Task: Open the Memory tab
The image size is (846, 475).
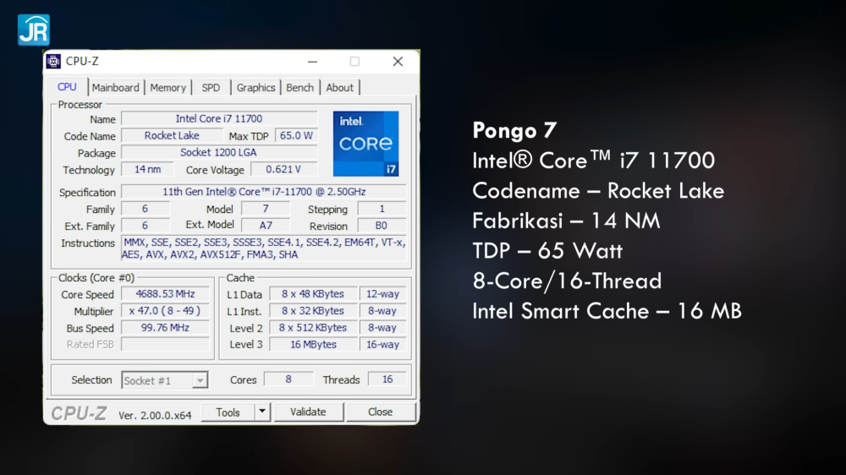Action: (168, 87)
